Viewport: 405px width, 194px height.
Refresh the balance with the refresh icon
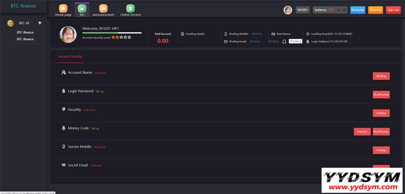point(345,10)
